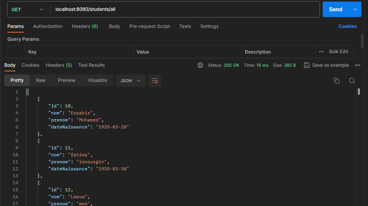This screenshot has width=368, height=206.
Task: Switch to the Visualize view
Action: point(97,80)
